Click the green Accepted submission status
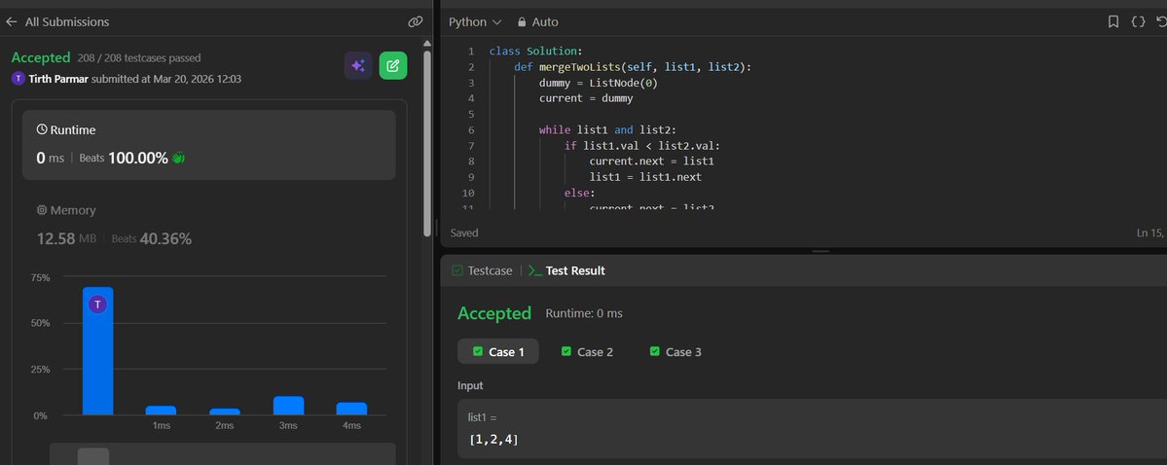 41,57
